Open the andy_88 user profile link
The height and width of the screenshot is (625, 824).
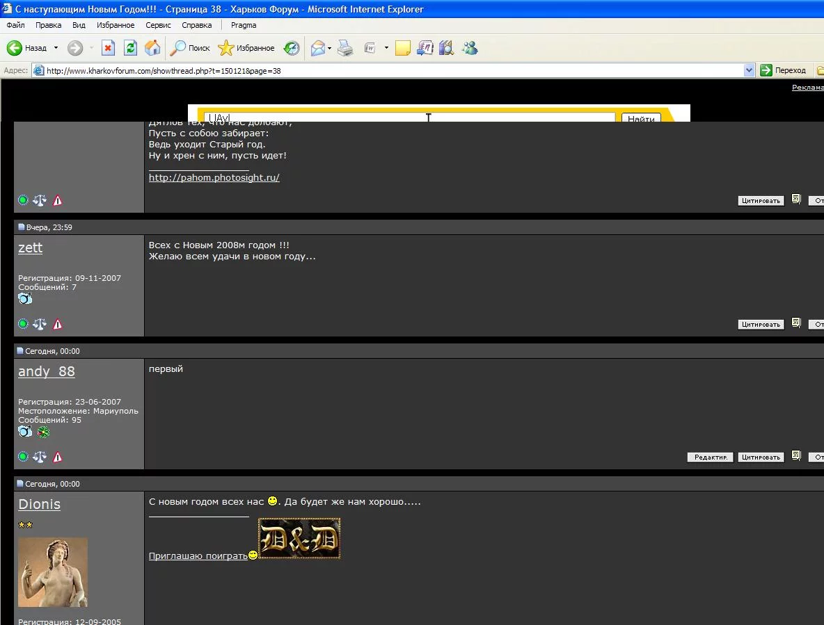point(46,371)
